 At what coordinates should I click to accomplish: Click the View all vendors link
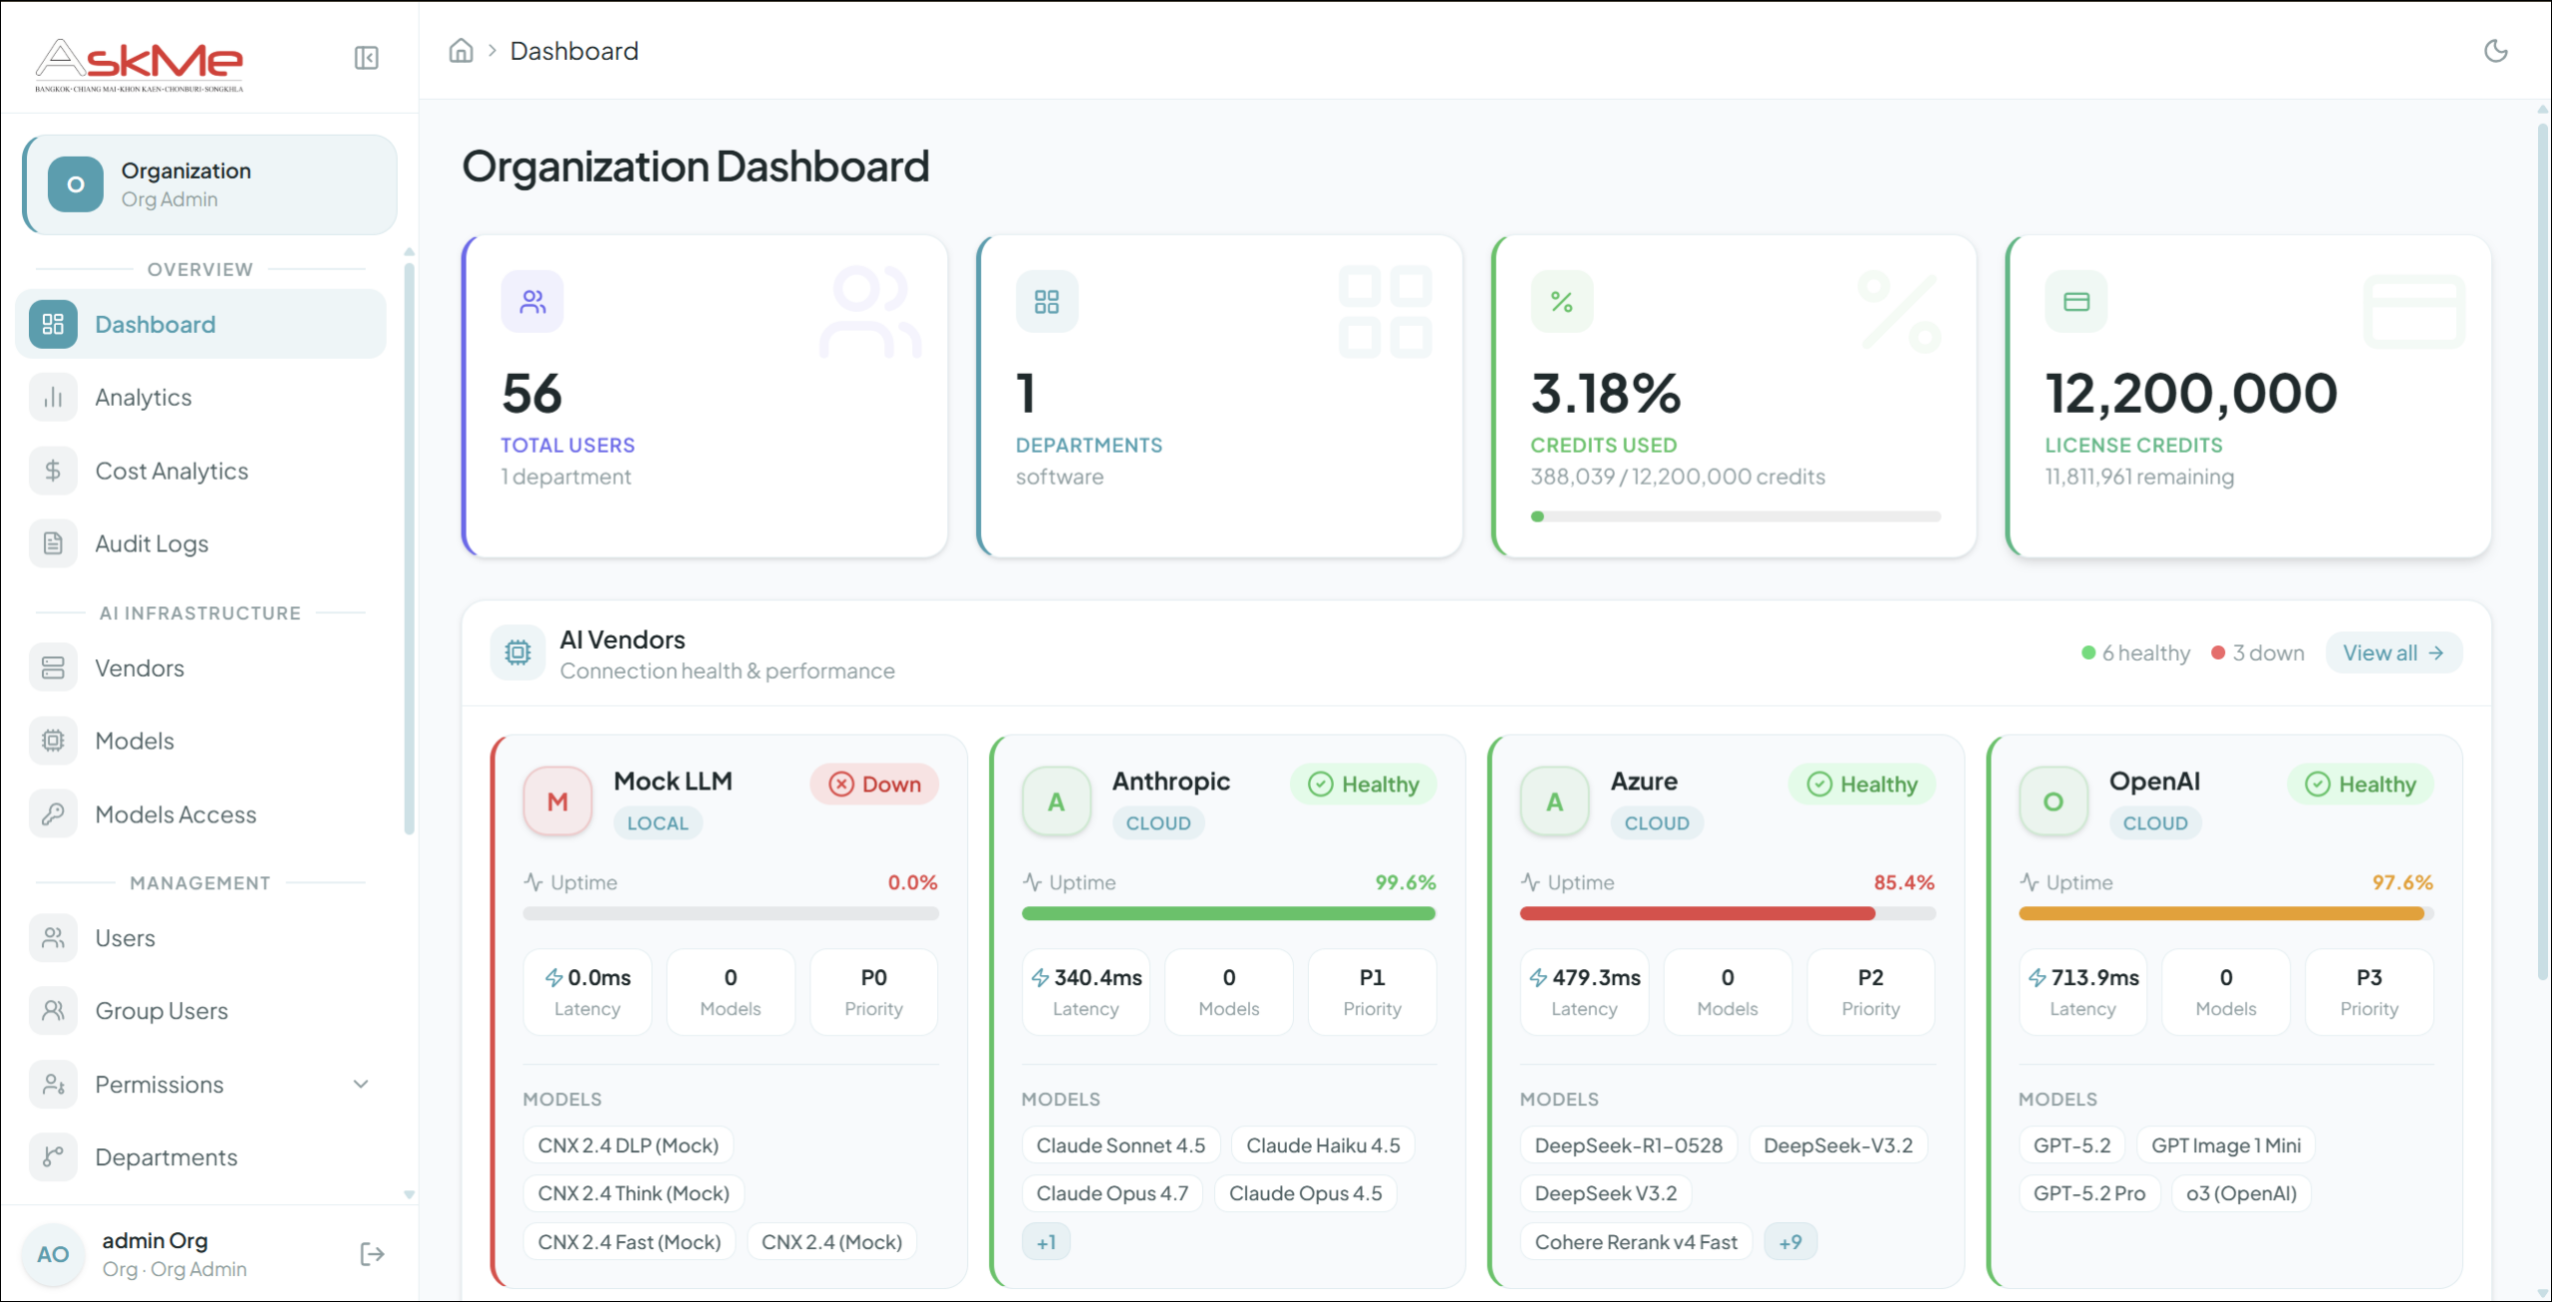[x=2393, y=653]
